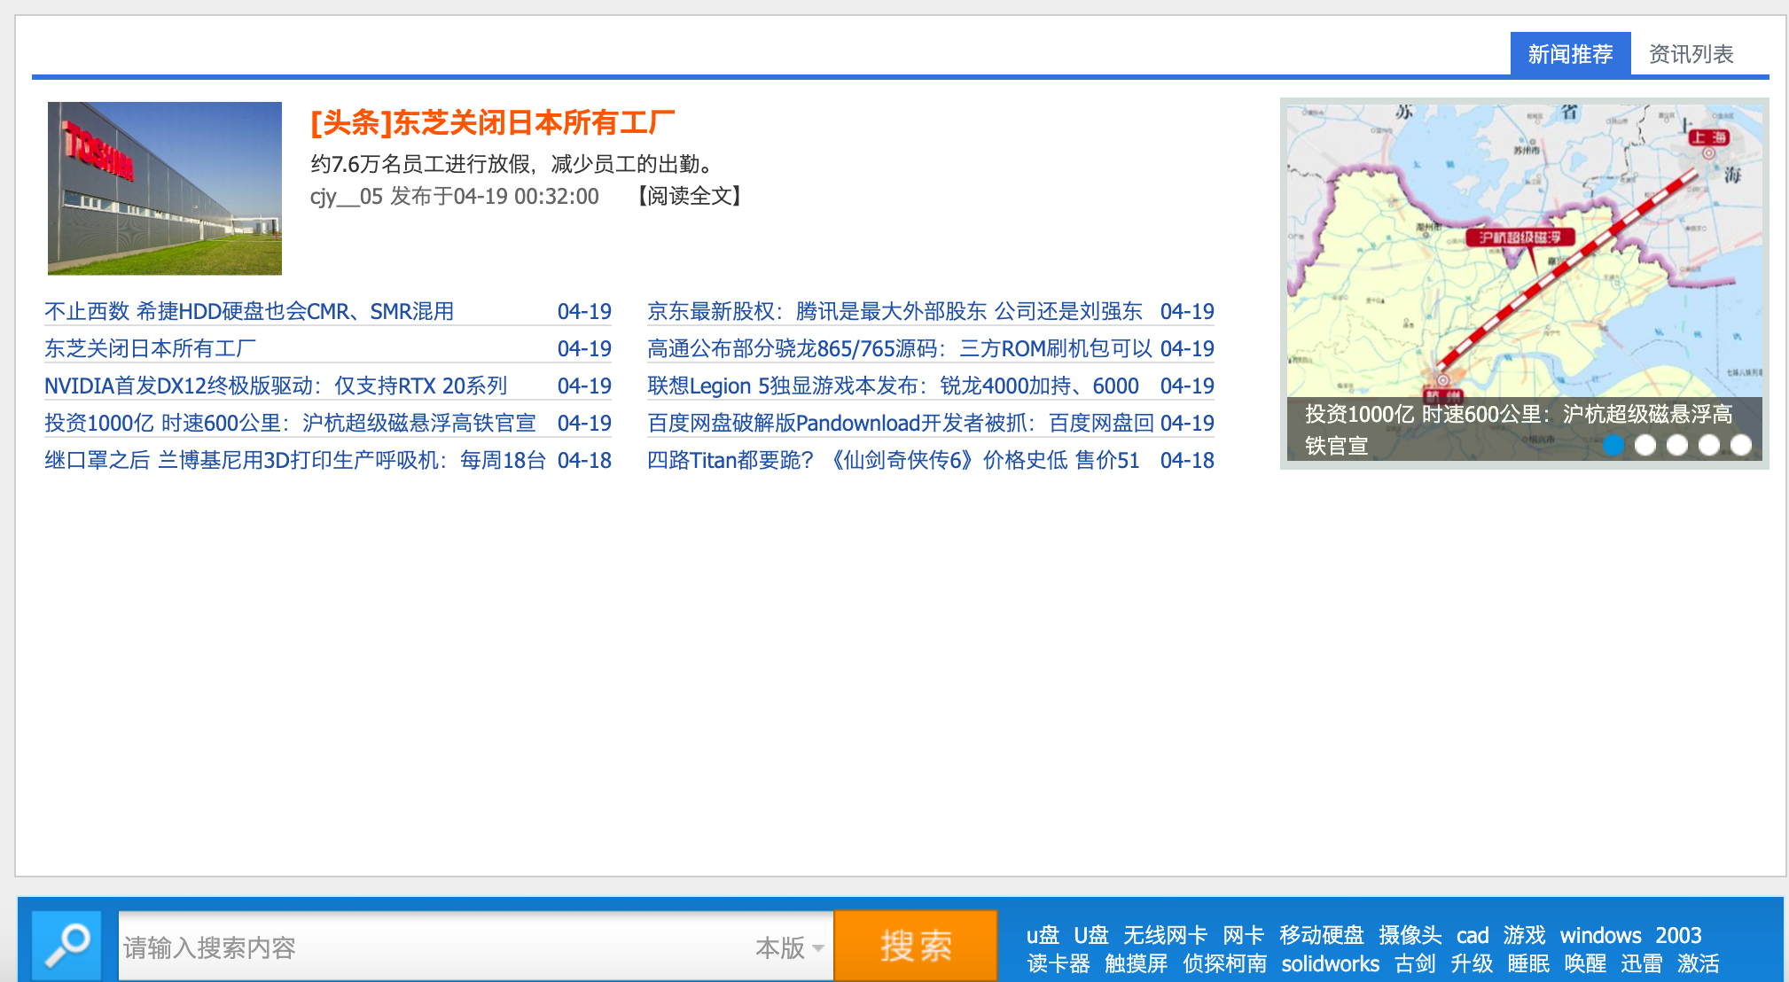Image resolution: width=1789 pixels, height=982 pixels.
Task: Open the Toshiba factory thumbnail image
Action: click(x=165, y=188)
